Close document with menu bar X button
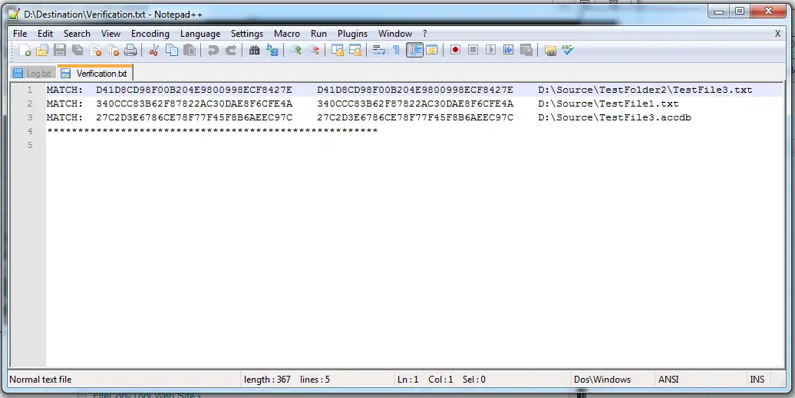Screen dimensions: 795x398 coord(778,34)
